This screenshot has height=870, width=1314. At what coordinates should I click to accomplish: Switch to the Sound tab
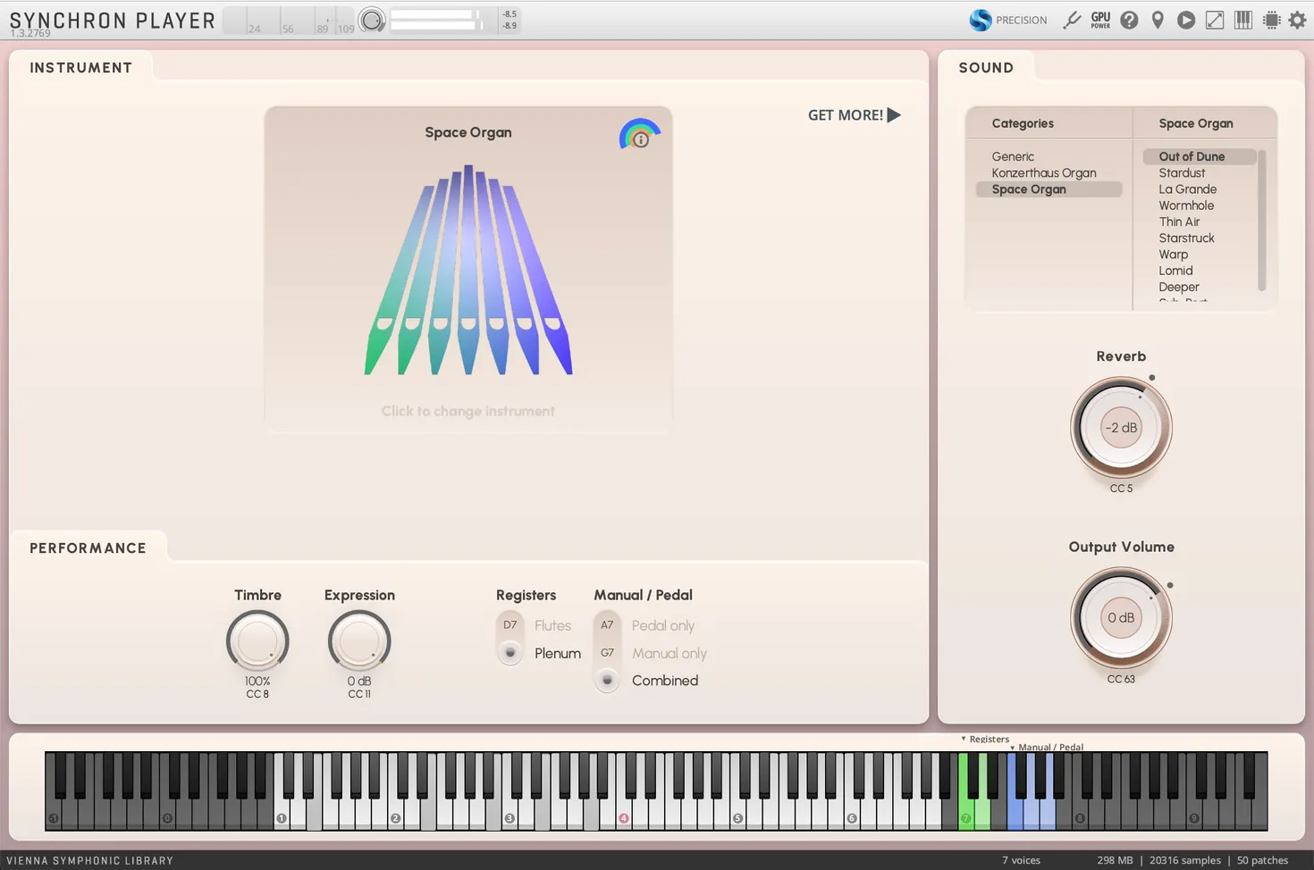[985, 67]
